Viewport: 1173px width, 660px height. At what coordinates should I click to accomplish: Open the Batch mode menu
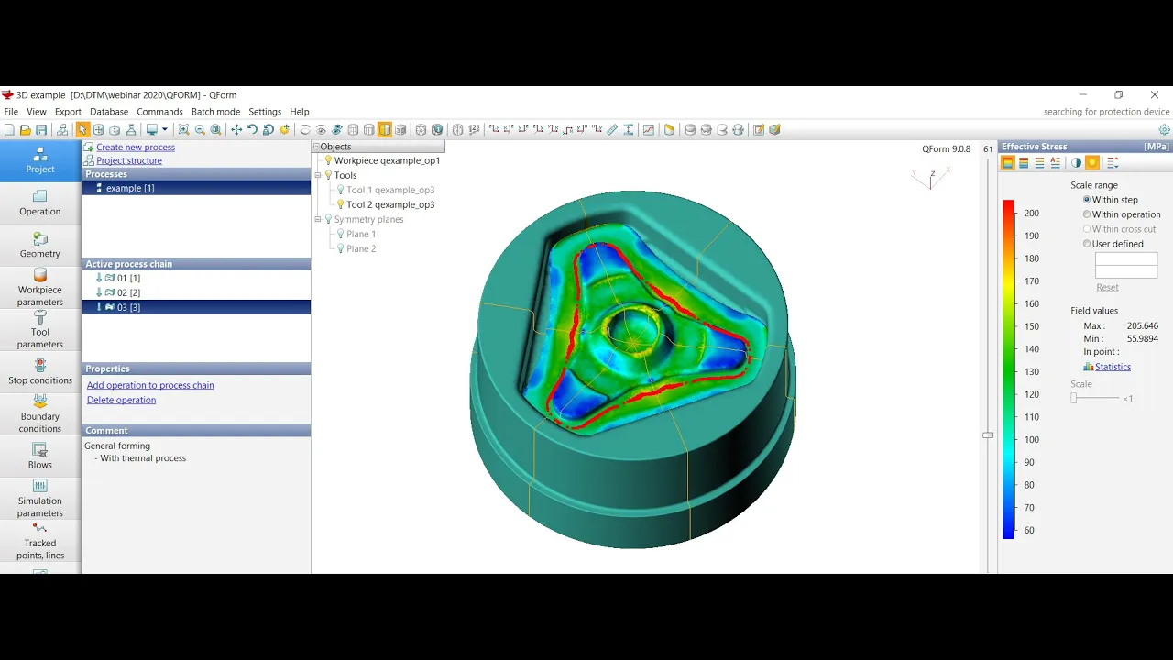tap(215, 112)
